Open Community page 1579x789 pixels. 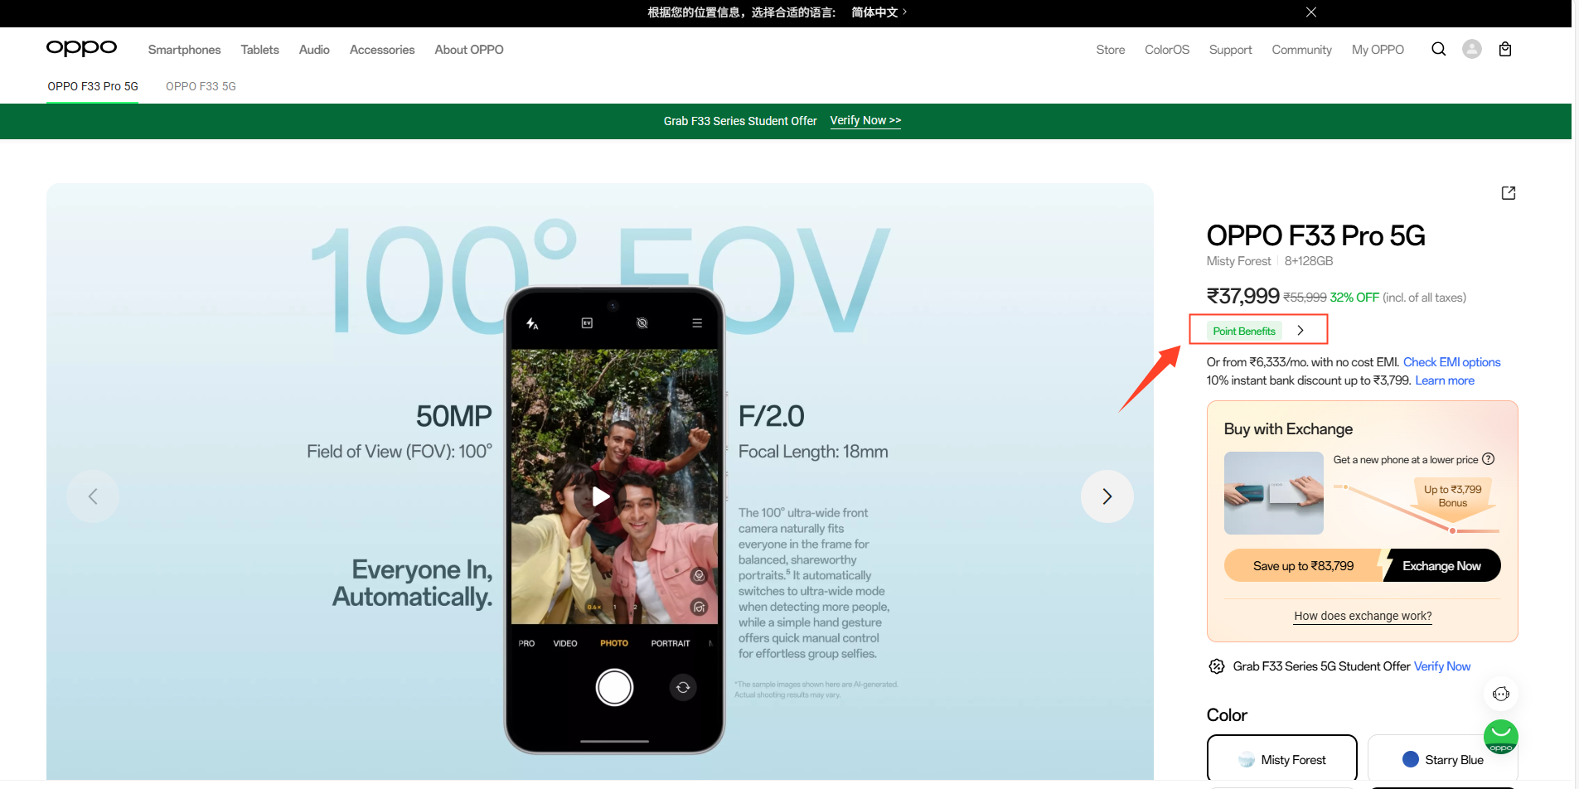(1302, 50)
